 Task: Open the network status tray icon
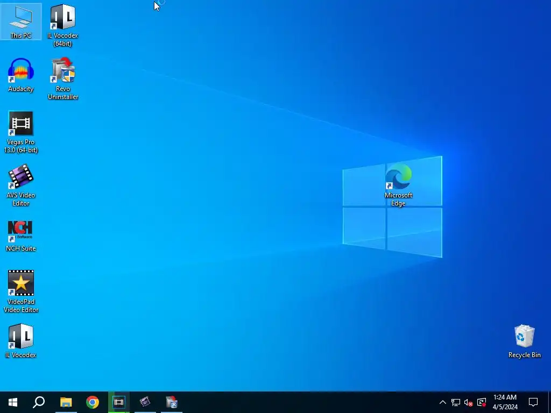click(x=456, y=402)
